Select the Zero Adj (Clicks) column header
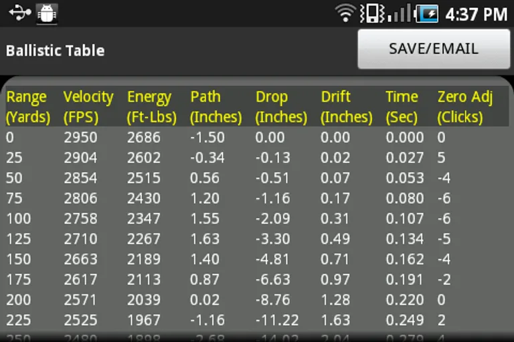 [464, 107]
